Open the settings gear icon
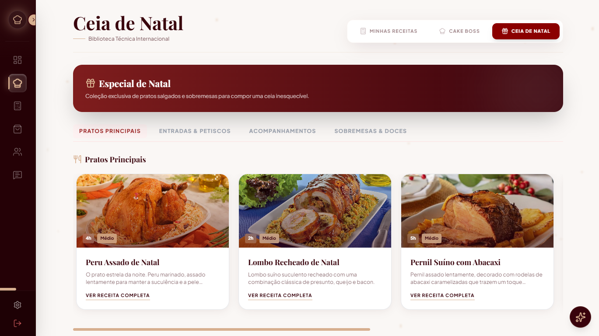 pyautogui.click(x=18, y=305)
